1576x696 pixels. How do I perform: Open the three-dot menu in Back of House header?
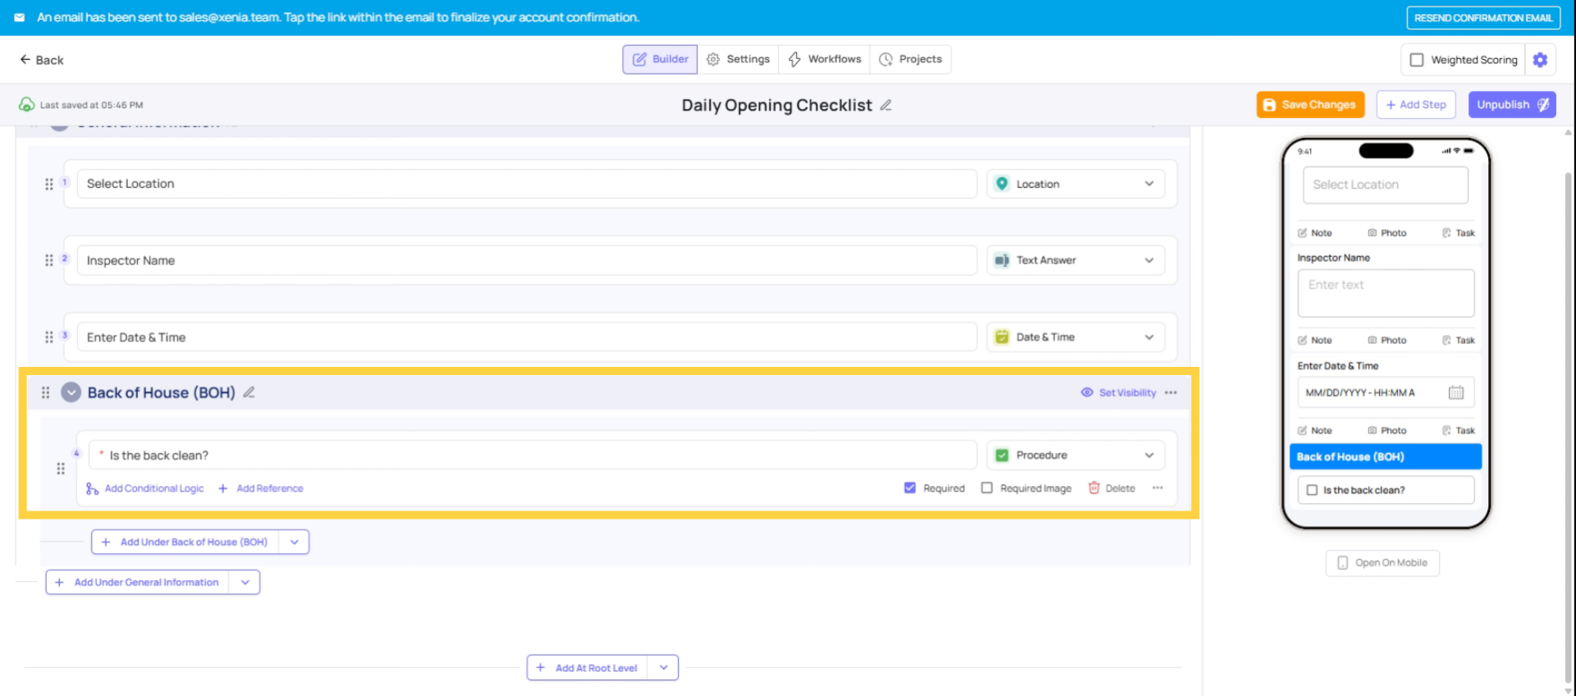point(1171,392)
